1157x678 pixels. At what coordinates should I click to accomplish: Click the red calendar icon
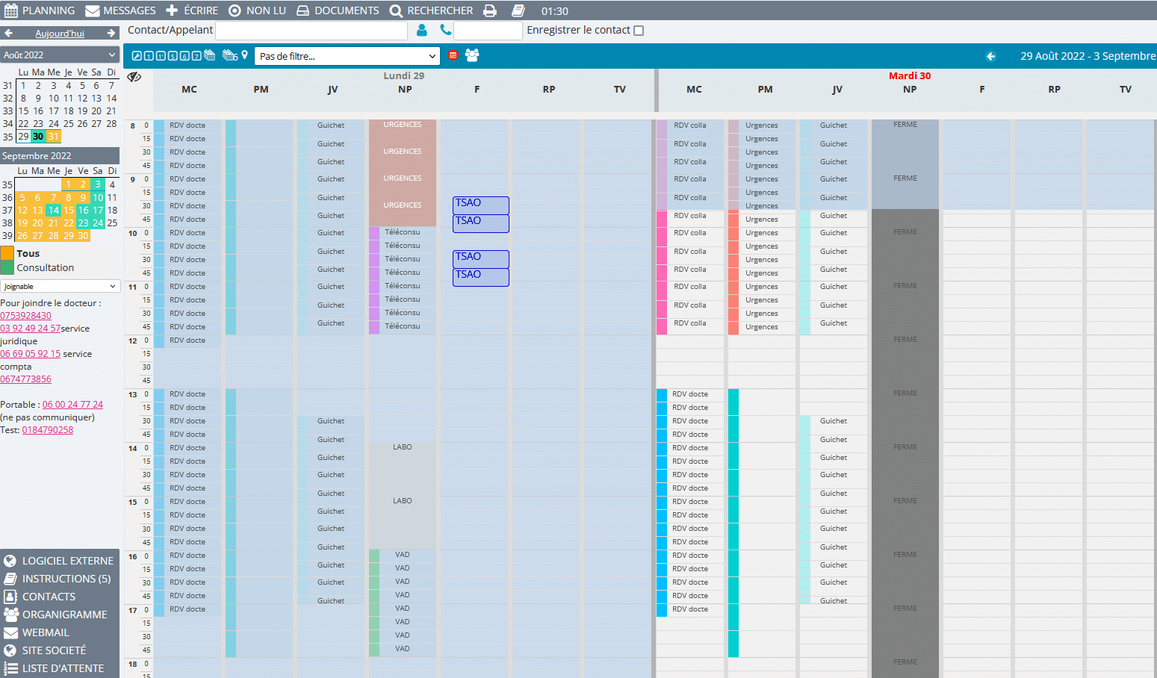(x=453, y=55)
